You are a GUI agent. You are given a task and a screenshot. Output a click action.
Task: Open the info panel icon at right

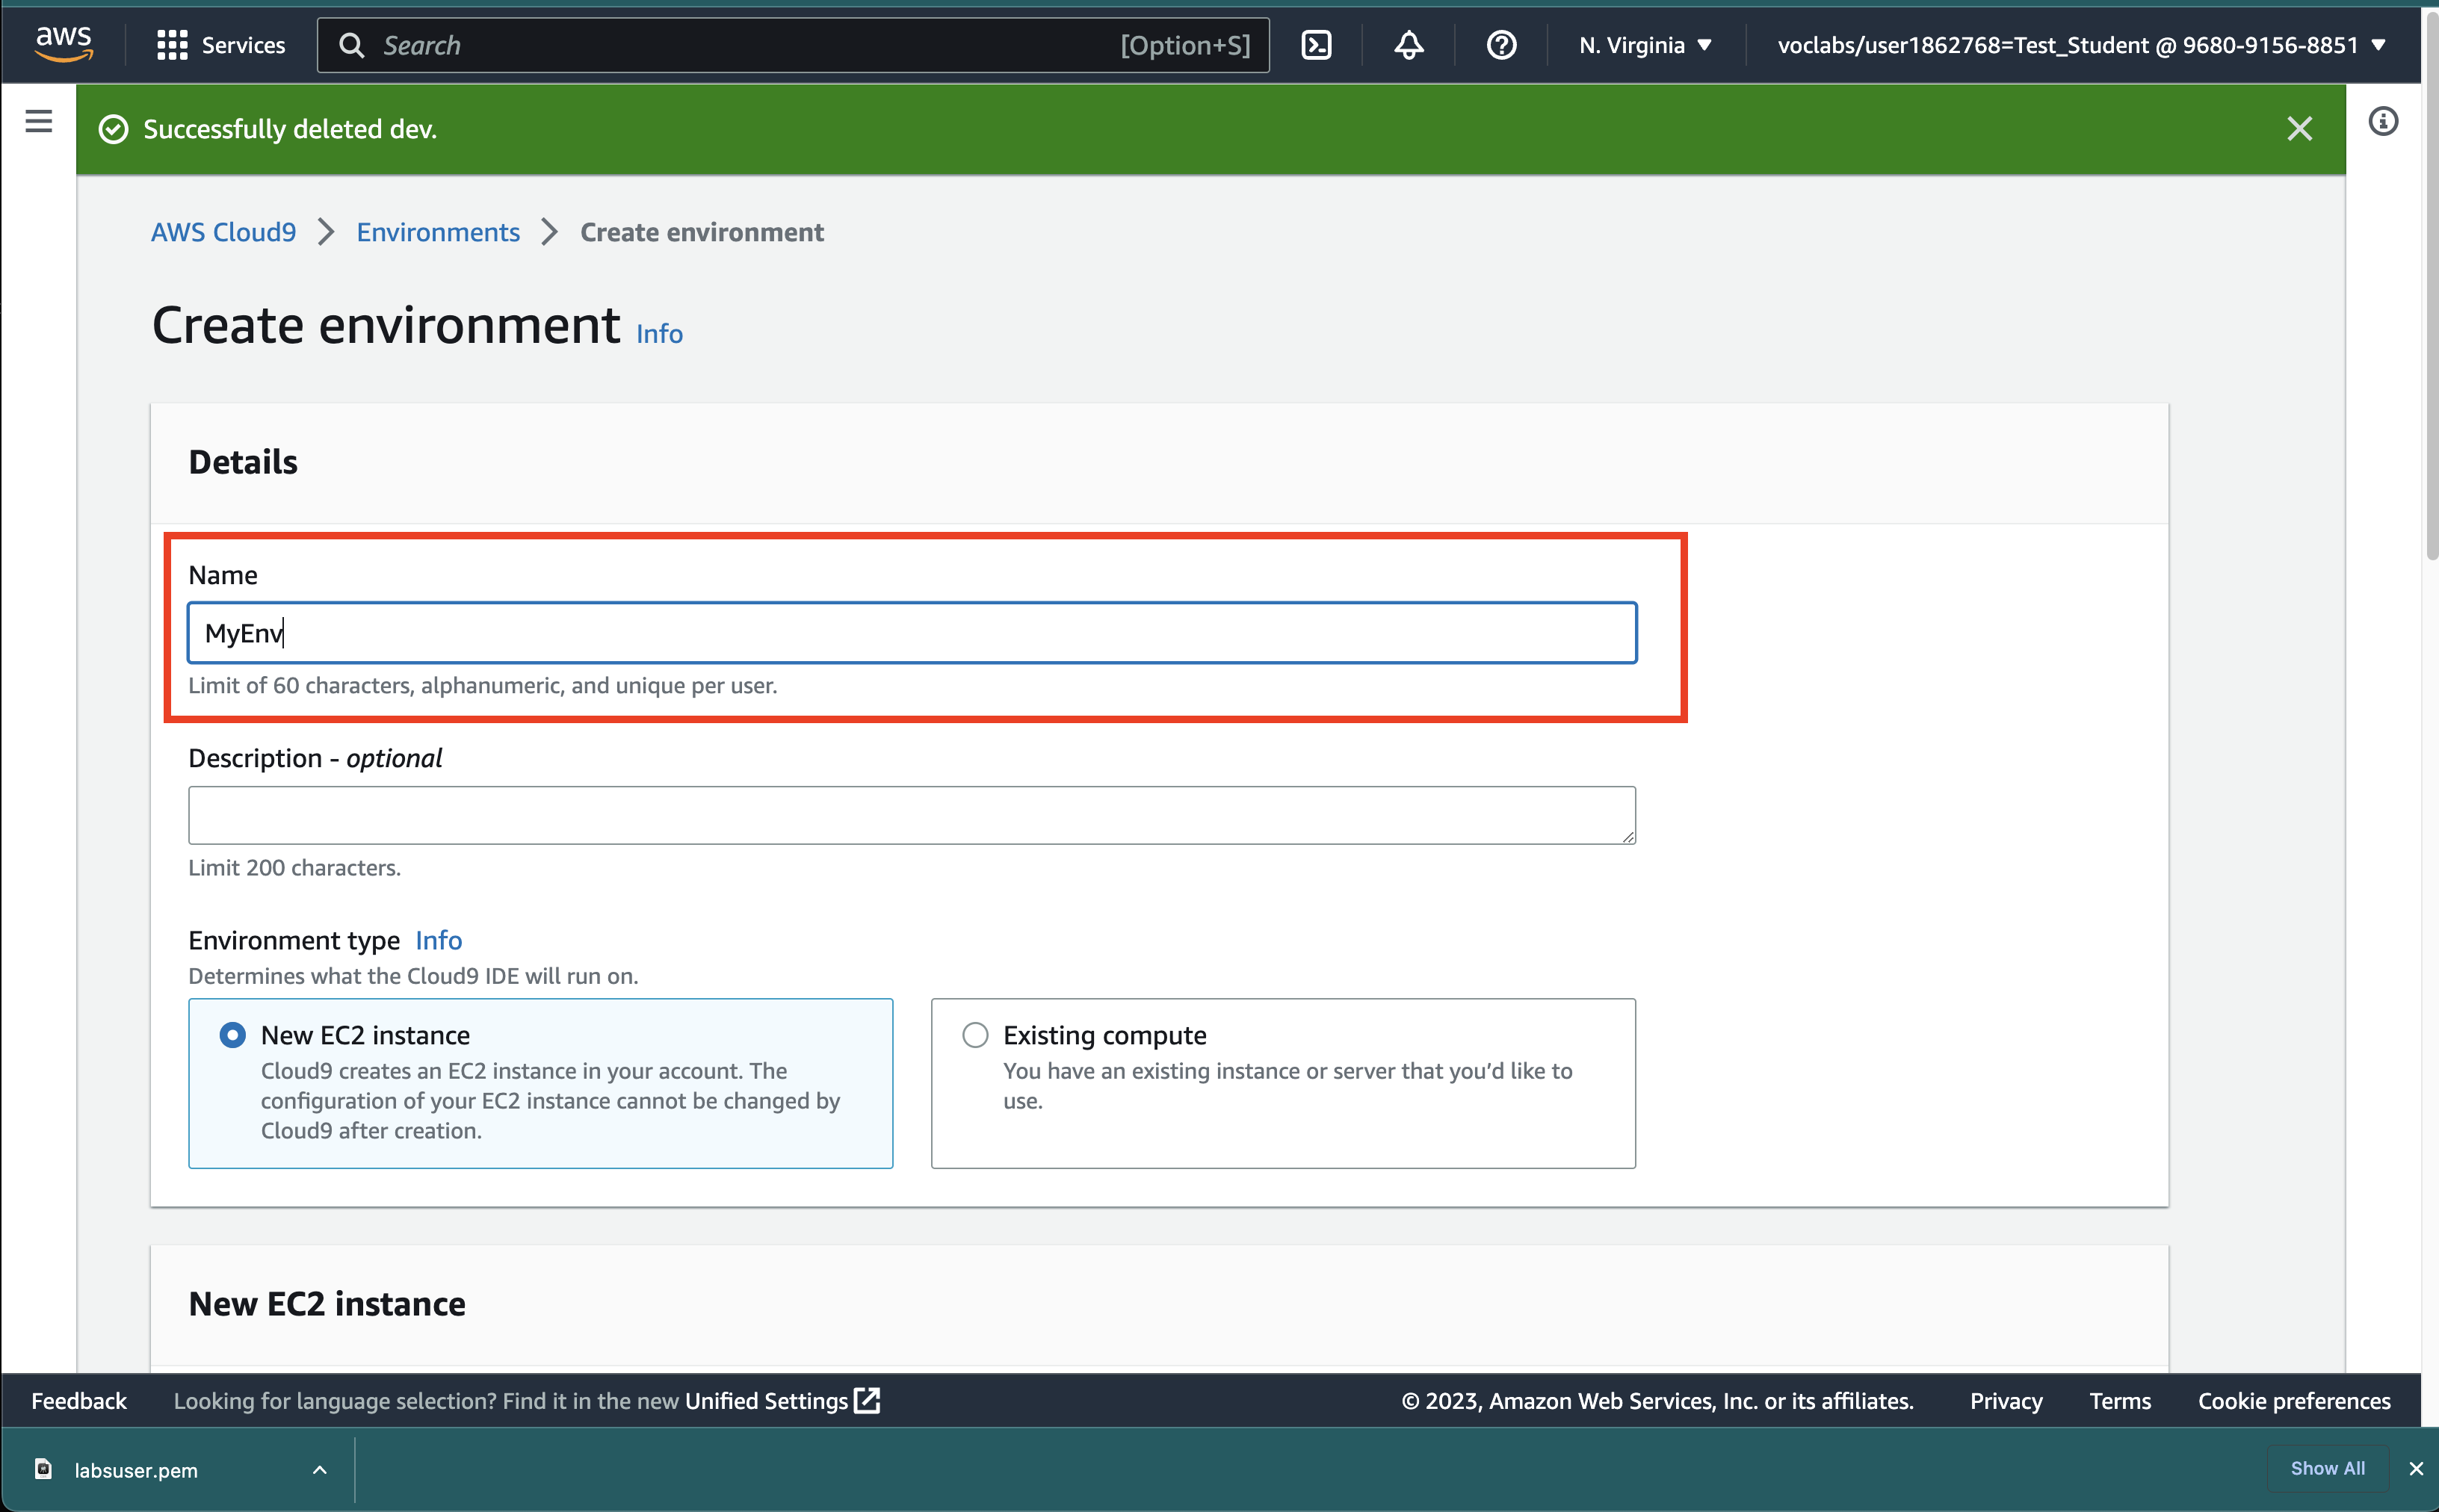[2382, 121]
